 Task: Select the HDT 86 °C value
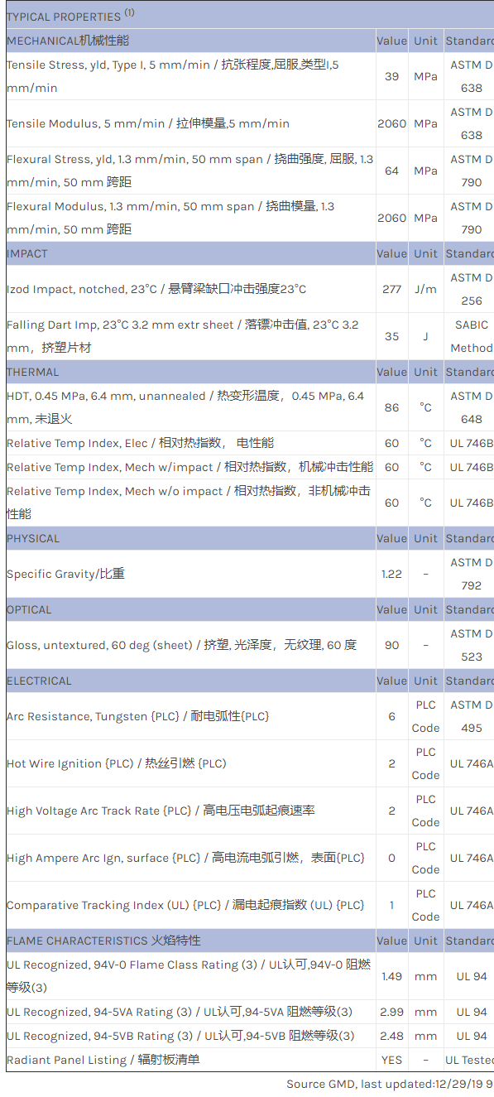tap(392, 407)
